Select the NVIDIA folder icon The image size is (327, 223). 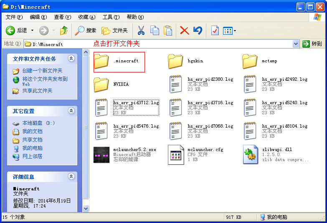pos(101,85)
